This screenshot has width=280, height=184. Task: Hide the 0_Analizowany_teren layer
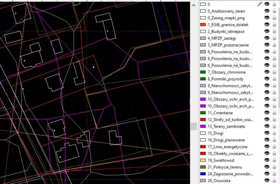coord(267,11)
